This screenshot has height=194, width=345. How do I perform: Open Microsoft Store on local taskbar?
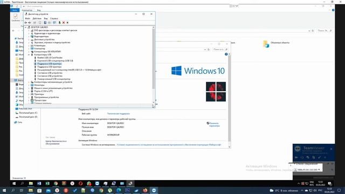(39, 190)
